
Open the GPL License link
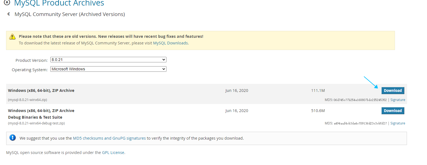[113, 152]
